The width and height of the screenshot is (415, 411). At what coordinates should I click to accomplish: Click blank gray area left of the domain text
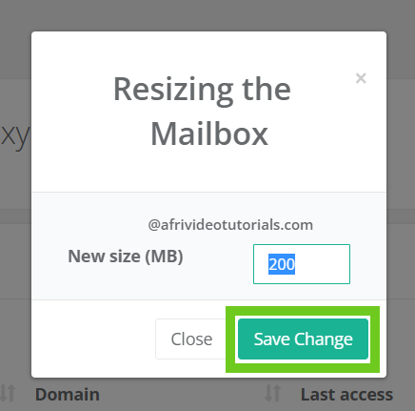[x=89, y=225]
